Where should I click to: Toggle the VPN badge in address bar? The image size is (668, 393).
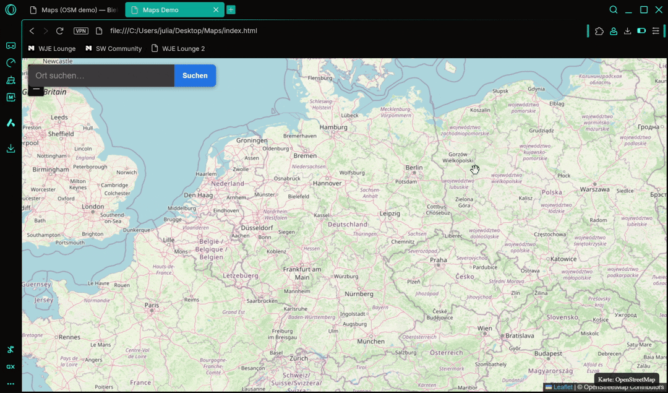(81, 31)
